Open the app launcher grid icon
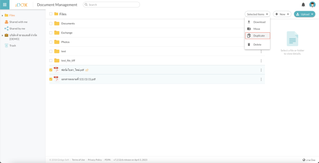Image resolution: width=319 pixels, height=163 pixels. point(5,5)
